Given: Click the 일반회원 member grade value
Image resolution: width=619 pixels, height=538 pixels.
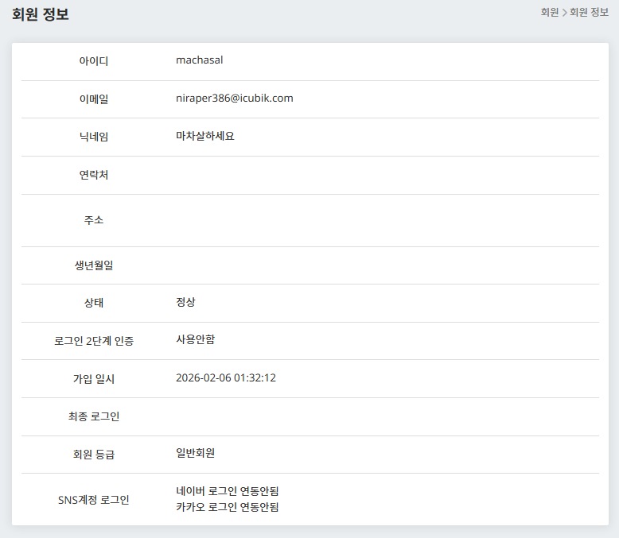Looking at the screenshot, I should pos(195,454).
